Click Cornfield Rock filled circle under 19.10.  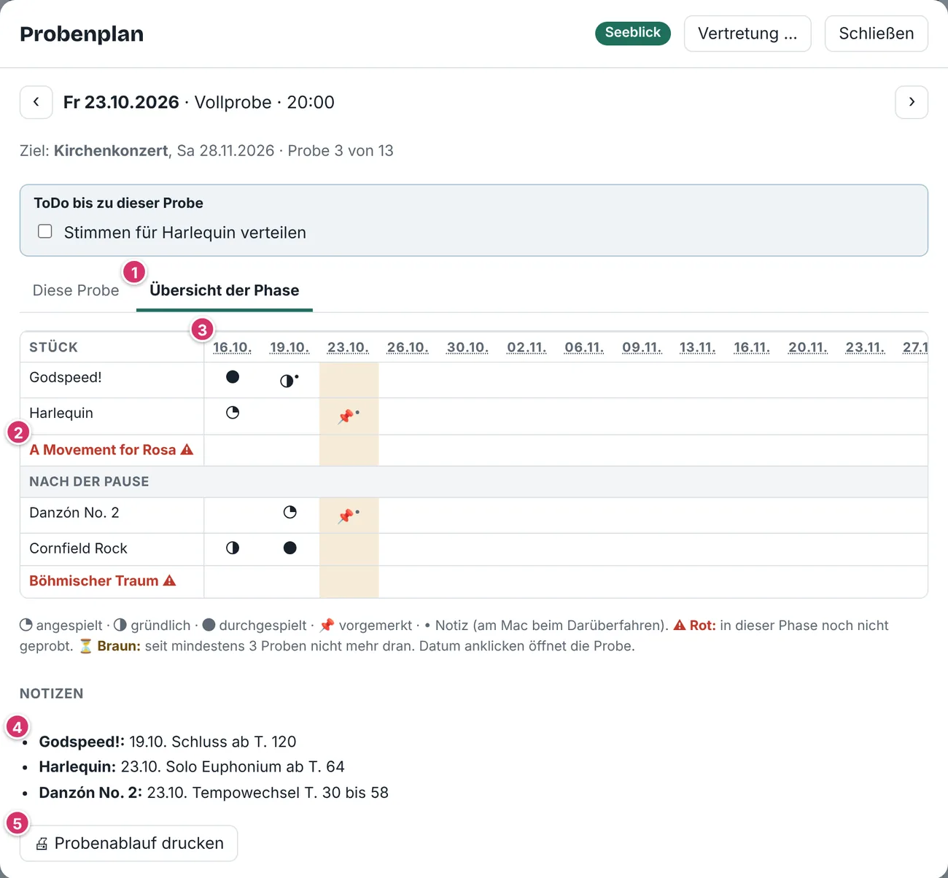tap(290, 548)
